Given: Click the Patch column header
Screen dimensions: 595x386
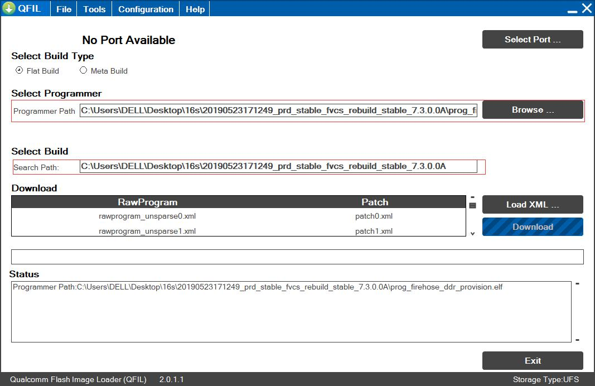Looking at the screenshot, I should coord(375,202).
